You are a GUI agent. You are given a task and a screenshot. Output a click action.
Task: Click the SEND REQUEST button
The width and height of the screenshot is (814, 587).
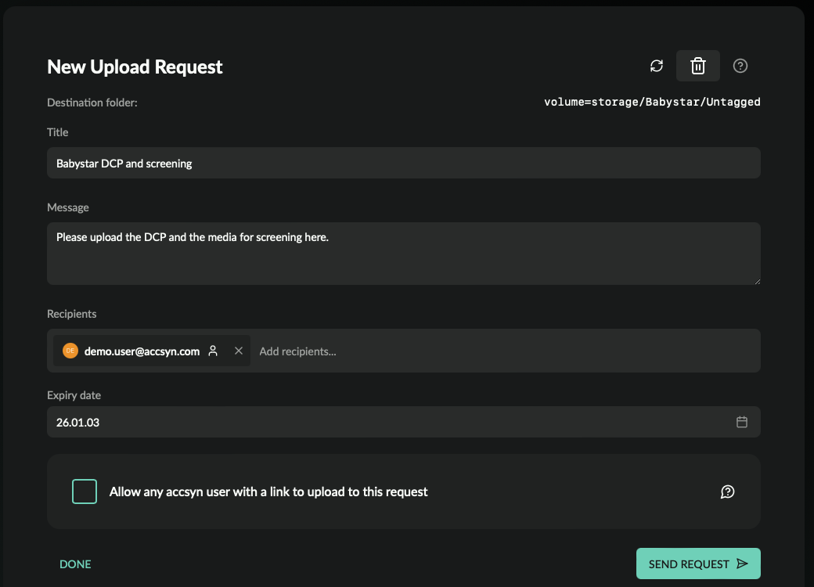698,564
